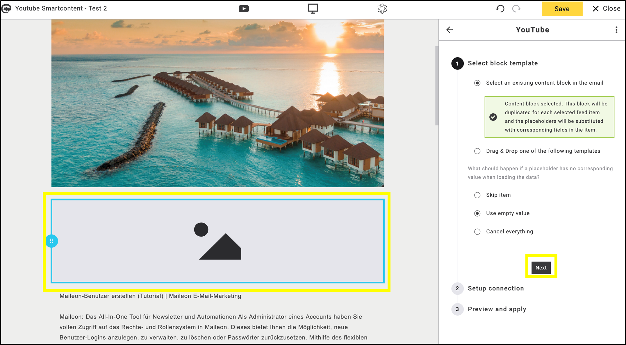The image size is (626, 345).
Task: Choose Drag & Drop templates radio option
Action: coord(477,151)
